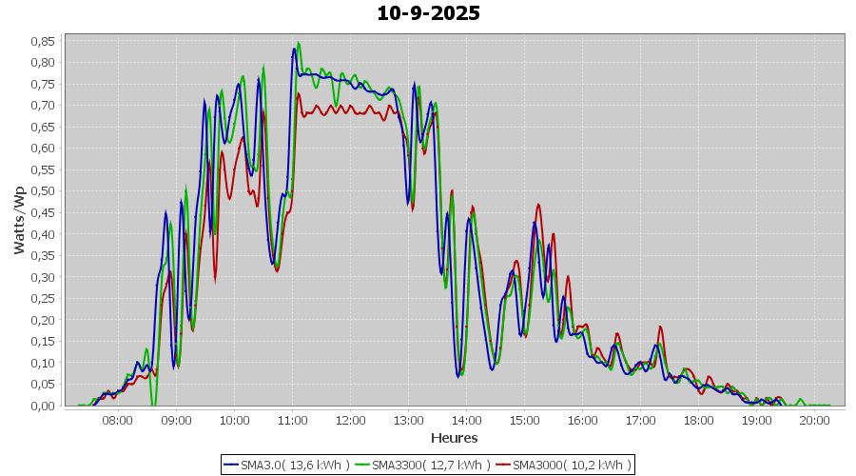The height and width of the screenshot is (476, 856).
Task: Click the 20:00 x-axis tick label
Action: coord(814,421)
